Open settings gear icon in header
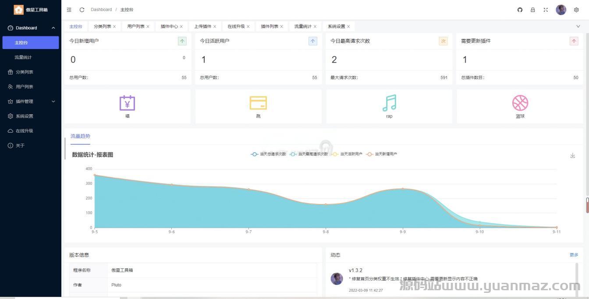This screenshot has height=299, width=589. click(x=576, y=10)
